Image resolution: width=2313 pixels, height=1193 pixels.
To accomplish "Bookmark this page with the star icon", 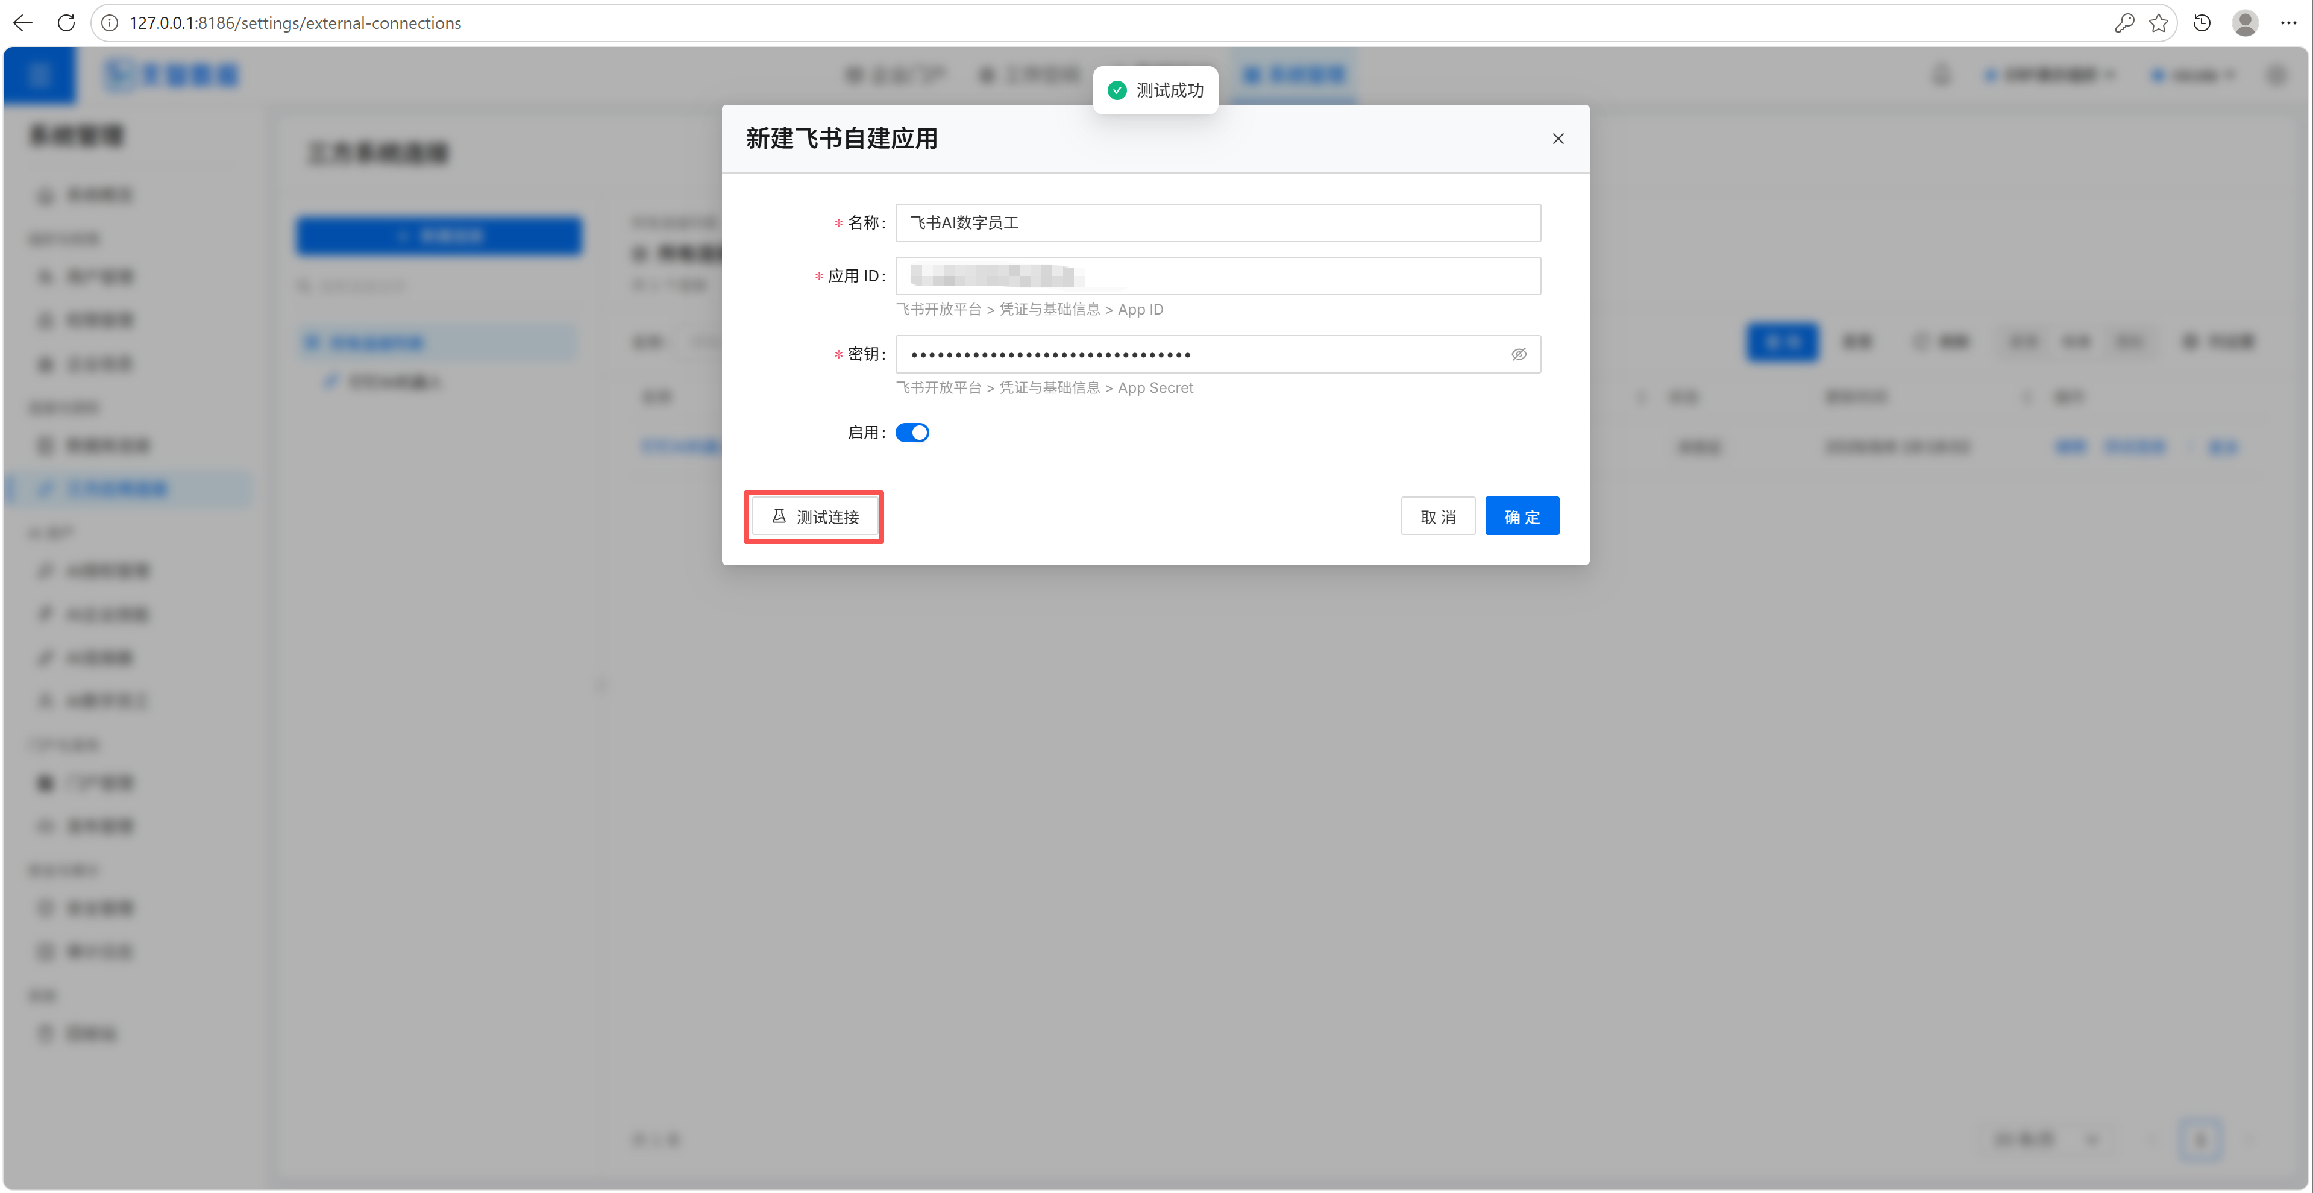I will (x=2159, y=23).
